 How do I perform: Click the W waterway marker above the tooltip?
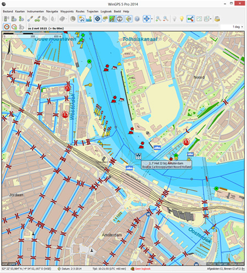138,156
